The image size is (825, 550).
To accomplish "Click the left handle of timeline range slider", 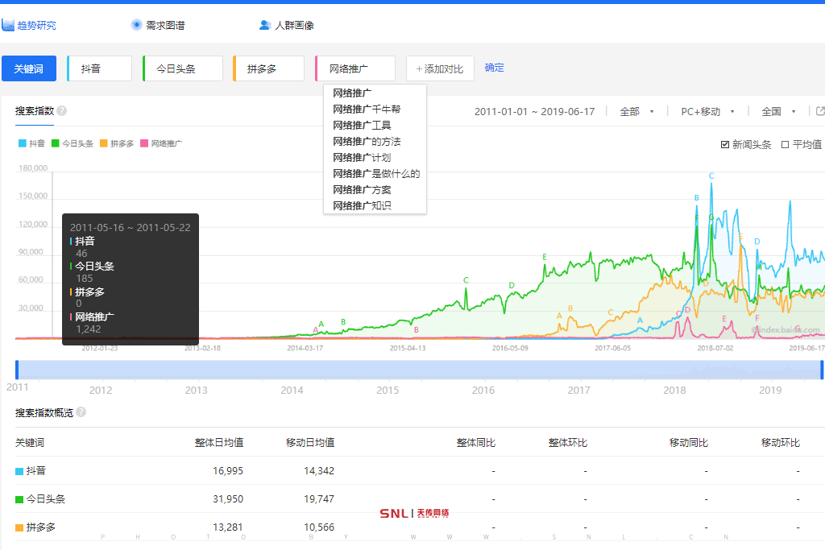I will (17, 370).
